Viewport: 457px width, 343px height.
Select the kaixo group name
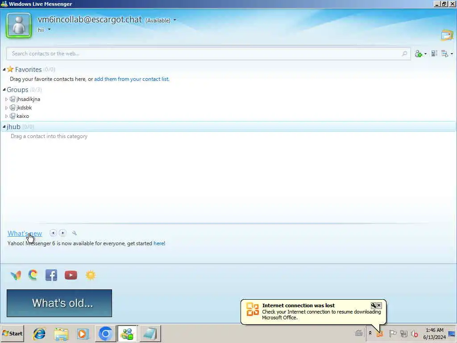pos(23,116)
